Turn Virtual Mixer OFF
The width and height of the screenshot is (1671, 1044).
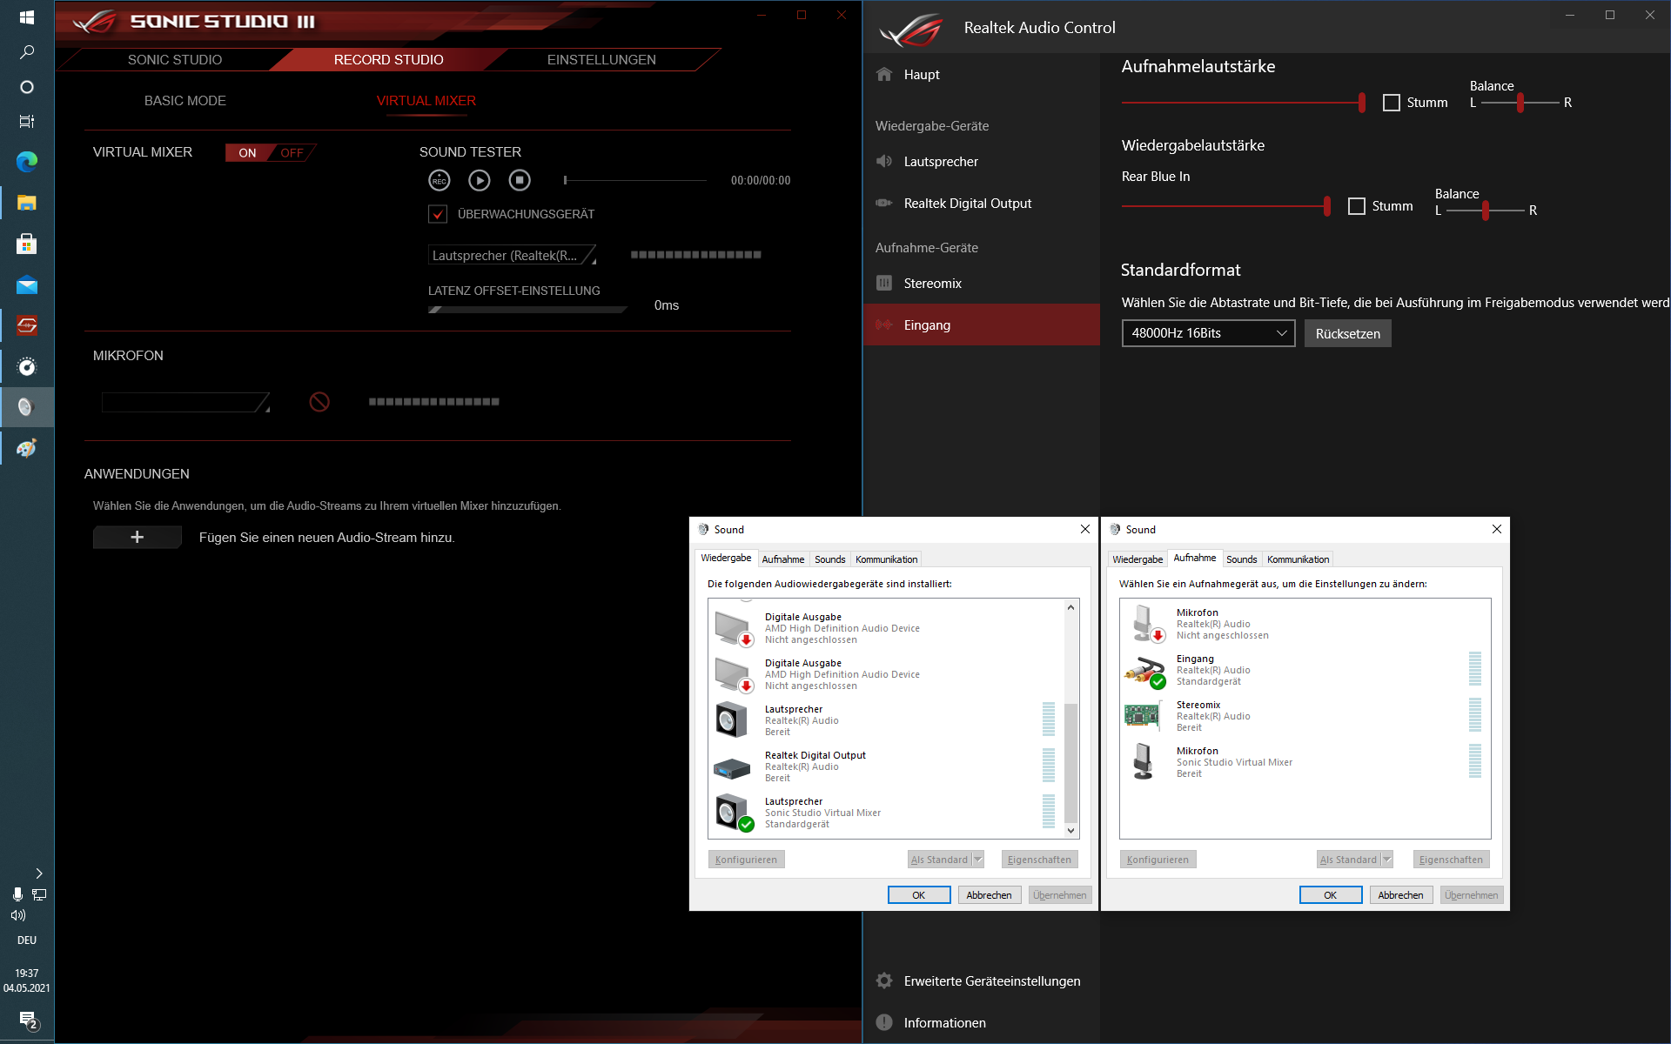[x=292, y=153]
